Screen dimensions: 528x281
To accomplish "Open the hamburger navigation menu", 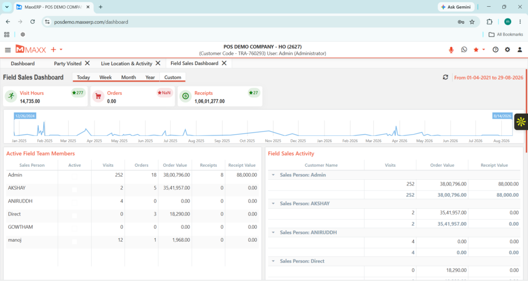I will point(8,50).
